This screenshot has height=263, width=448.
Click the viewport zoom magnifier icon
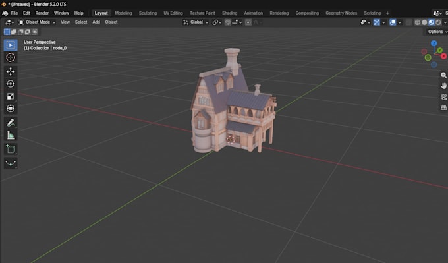click(x=443, y=75)
